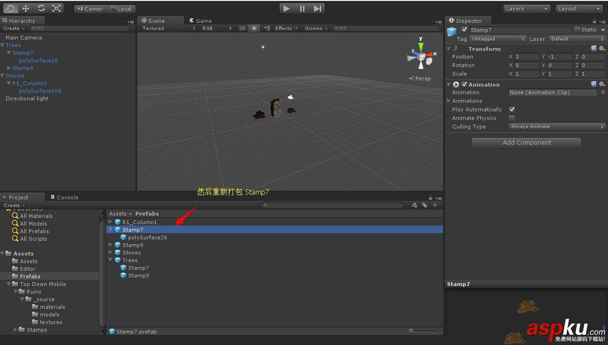Select the Rotate tool in the toolbar
Viewport: 608px width, 345px height.
(41, 8)
